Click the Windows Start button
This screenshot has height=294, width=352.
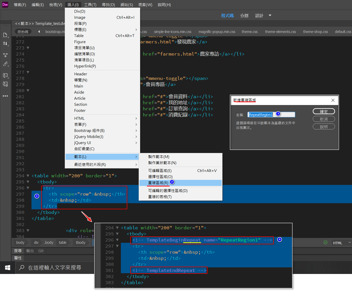(7, 267)
